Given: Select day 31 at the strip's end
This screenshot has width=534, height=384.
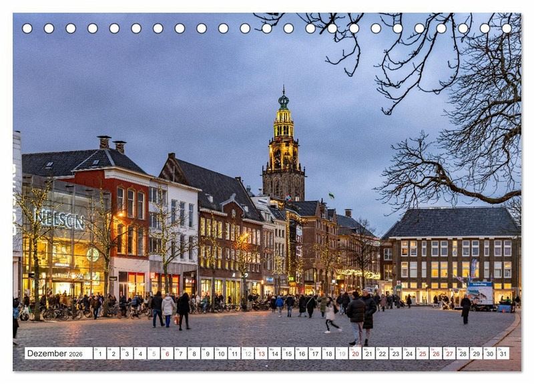Looking at the screenshot, I should (503, 353).
